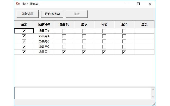Click the log scrollbar up arrow
Image resolution: width=170 pixels, height=106 pixels.
click(153, 90)
